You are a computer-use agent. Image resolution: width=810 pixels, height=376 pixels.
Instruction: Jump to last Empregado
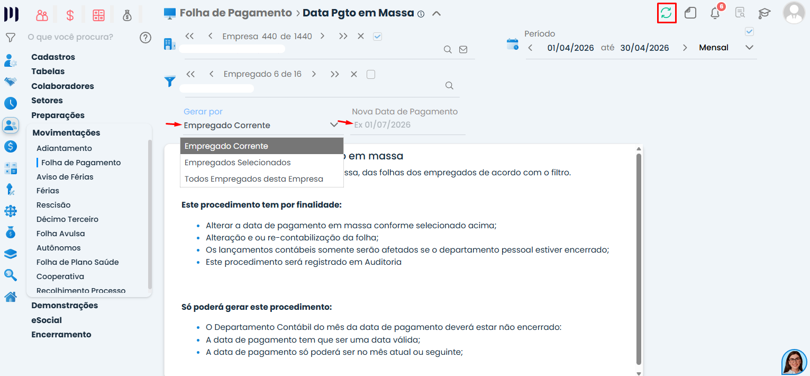[334, 74]
